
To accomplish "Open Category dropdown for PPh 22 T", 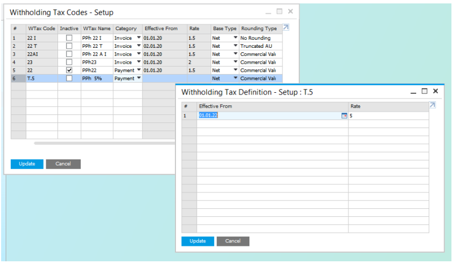I will [x=139, y=46].
